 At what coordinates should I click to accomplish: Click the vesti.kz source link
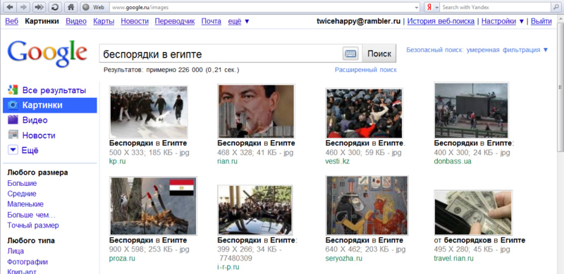(x=338, y=161)
